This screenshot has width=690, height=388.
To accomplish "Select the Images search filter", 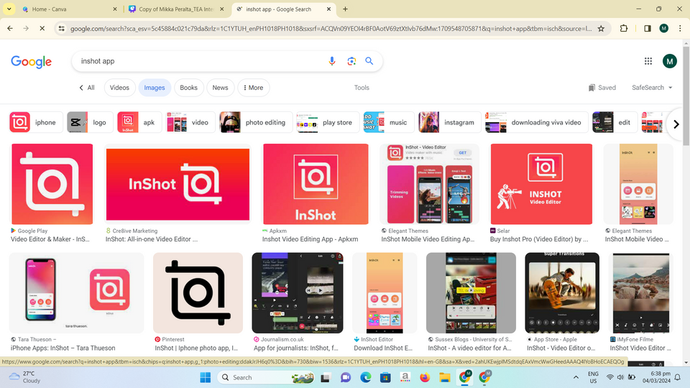I will click(155, 88).
